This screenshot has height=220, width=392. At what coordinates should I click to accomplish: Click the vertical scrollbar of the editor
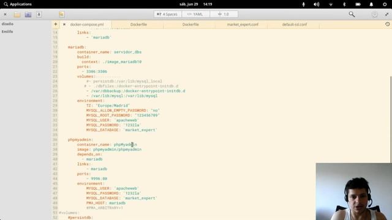(391, 119)
